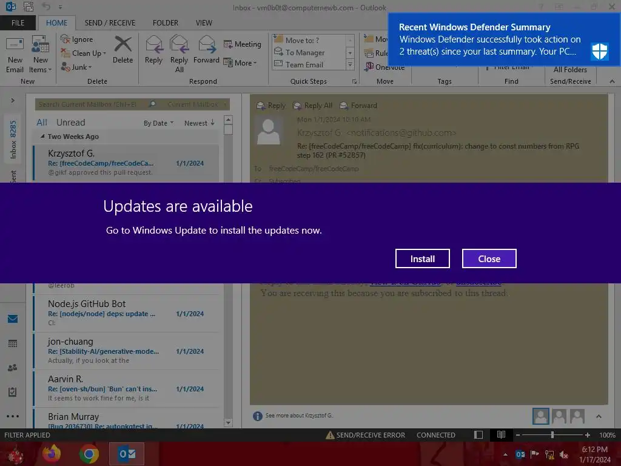The height and width of the screenshot is (466, 621).
Task: Open the More respond options dropdown
Action: [240, 62]
